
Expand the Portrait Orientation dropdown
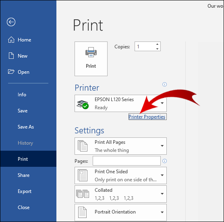coord(120,212)
